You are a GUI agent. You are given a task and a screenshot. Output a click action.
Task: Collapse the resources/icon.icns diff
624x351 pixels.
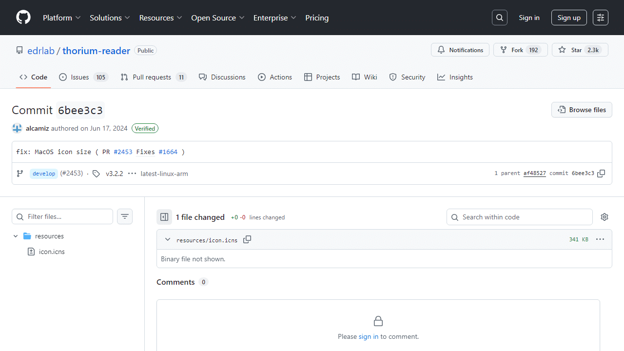(168, 239)
